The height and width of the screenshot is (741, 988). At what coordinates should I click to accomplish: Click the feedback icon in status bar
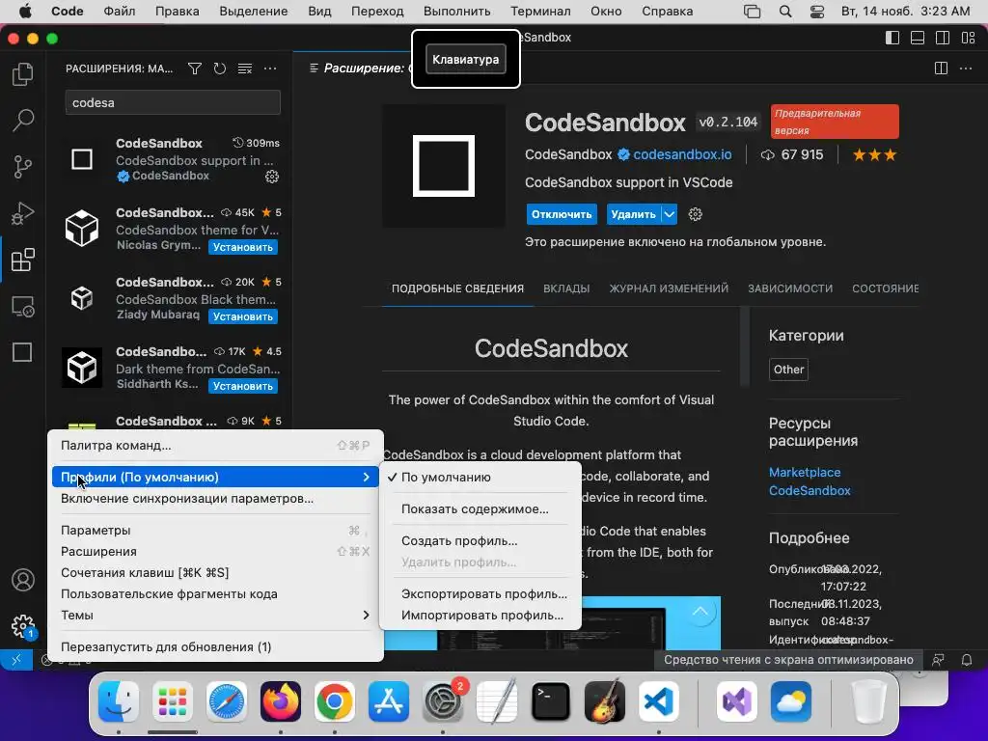[x=938, y=660]
